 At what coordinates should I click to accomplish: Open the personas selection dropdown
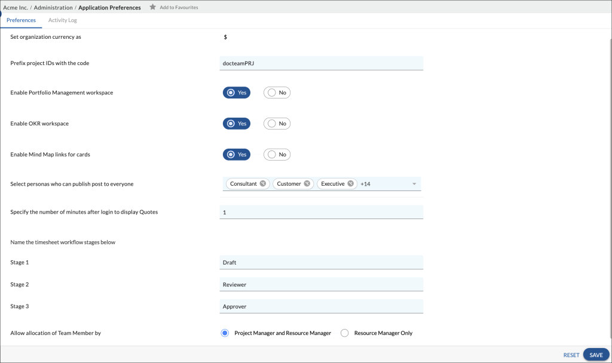tap(414, 183)
